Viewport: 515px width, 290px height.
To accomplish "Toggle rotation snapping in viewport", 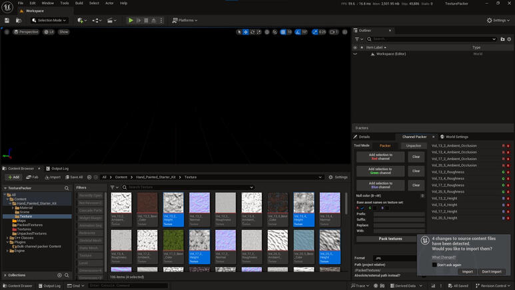I will click(298, 32).
